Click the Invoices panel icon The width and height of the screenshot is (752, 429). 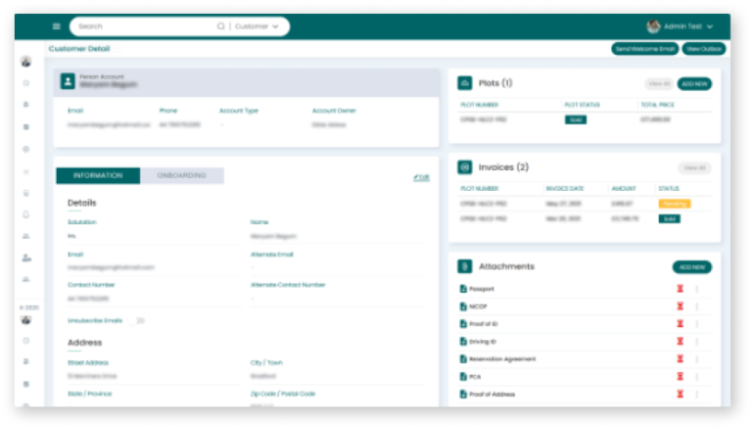point(465,167)
